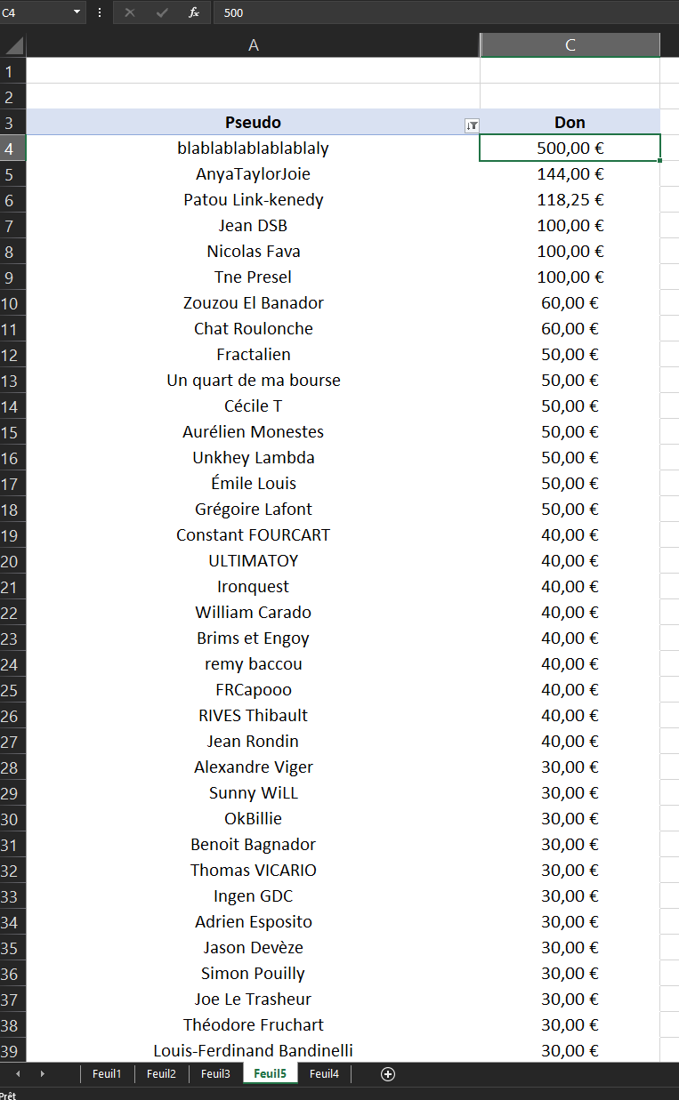
Task: Click the Select All corner triangle
Action: click(13, 45)
